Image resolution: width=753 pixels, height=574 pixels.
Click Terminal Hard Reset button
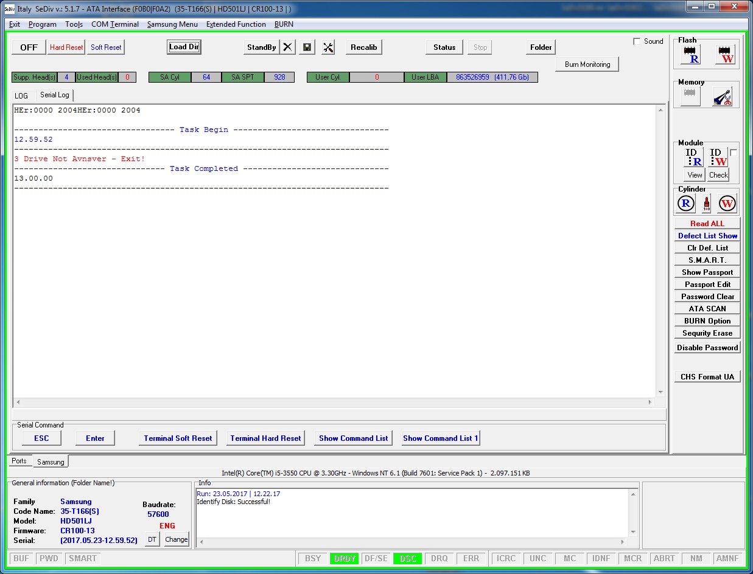tap(265, 438)
